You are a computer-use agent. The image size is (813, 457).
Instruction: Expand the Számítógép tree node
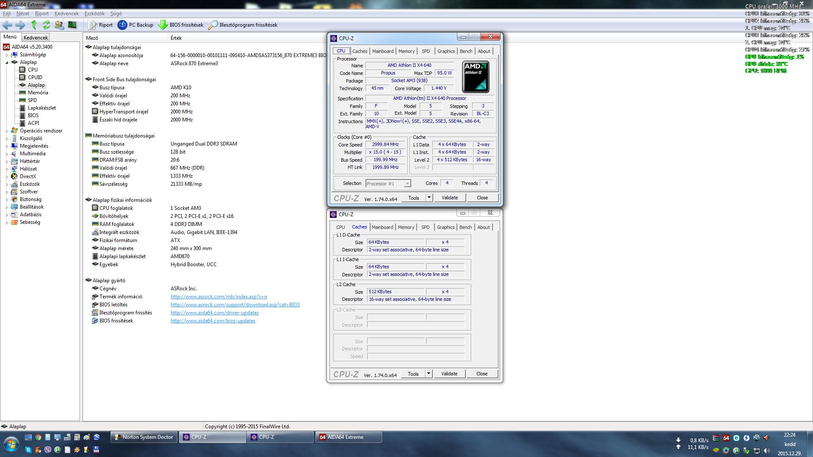point(7,55)
